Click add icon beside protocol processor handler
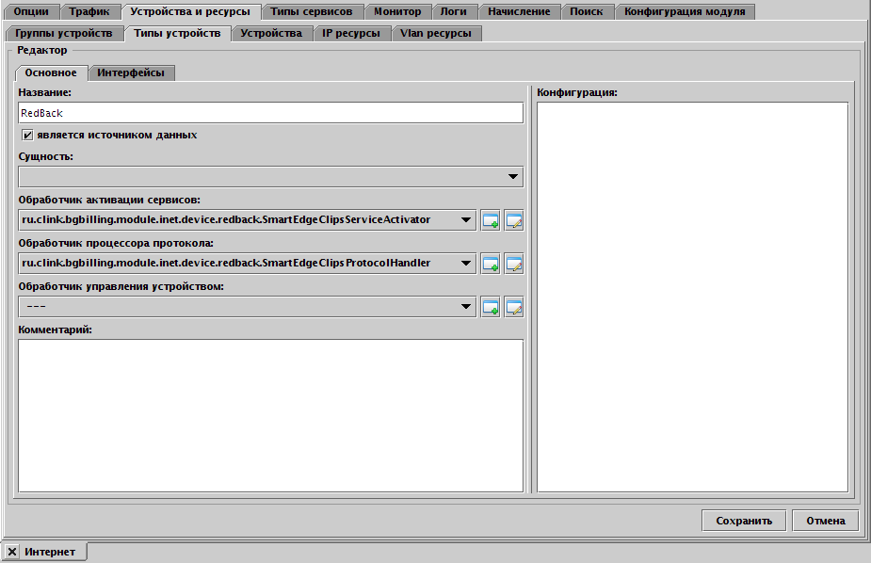 491,264
